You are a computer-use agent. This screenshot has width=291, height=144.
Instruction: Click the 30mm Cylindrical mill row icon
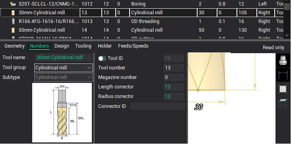tap(13, 13)
